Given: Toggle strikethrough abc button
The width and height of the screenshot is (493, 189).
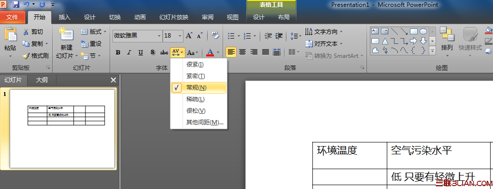Looking at the screenshot, I should (164, 53).
